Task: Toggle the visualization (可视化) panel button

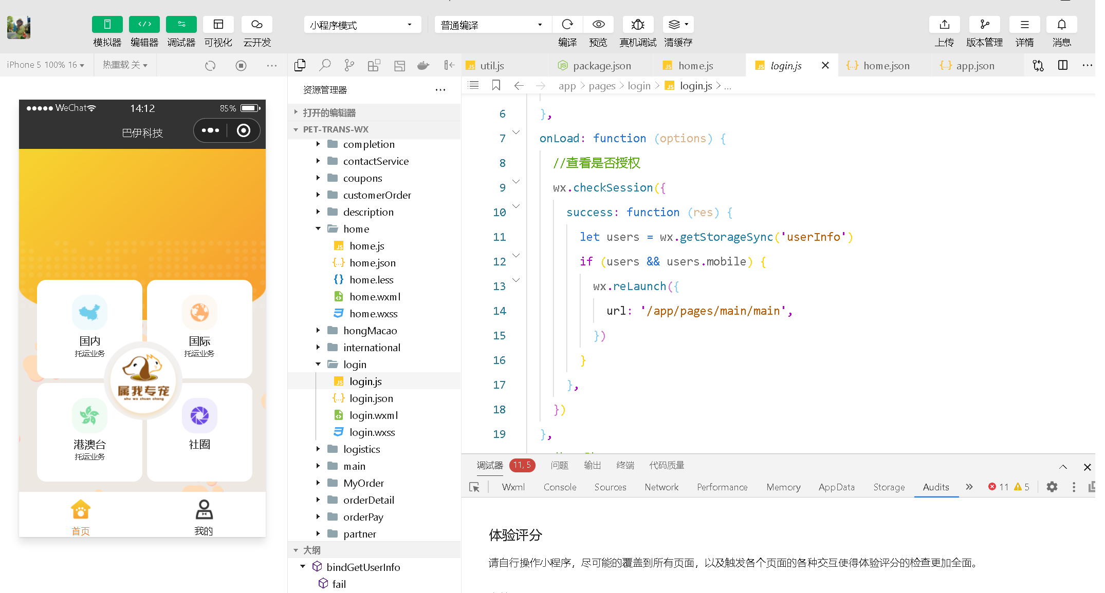Action: click(x=218, y=24)
